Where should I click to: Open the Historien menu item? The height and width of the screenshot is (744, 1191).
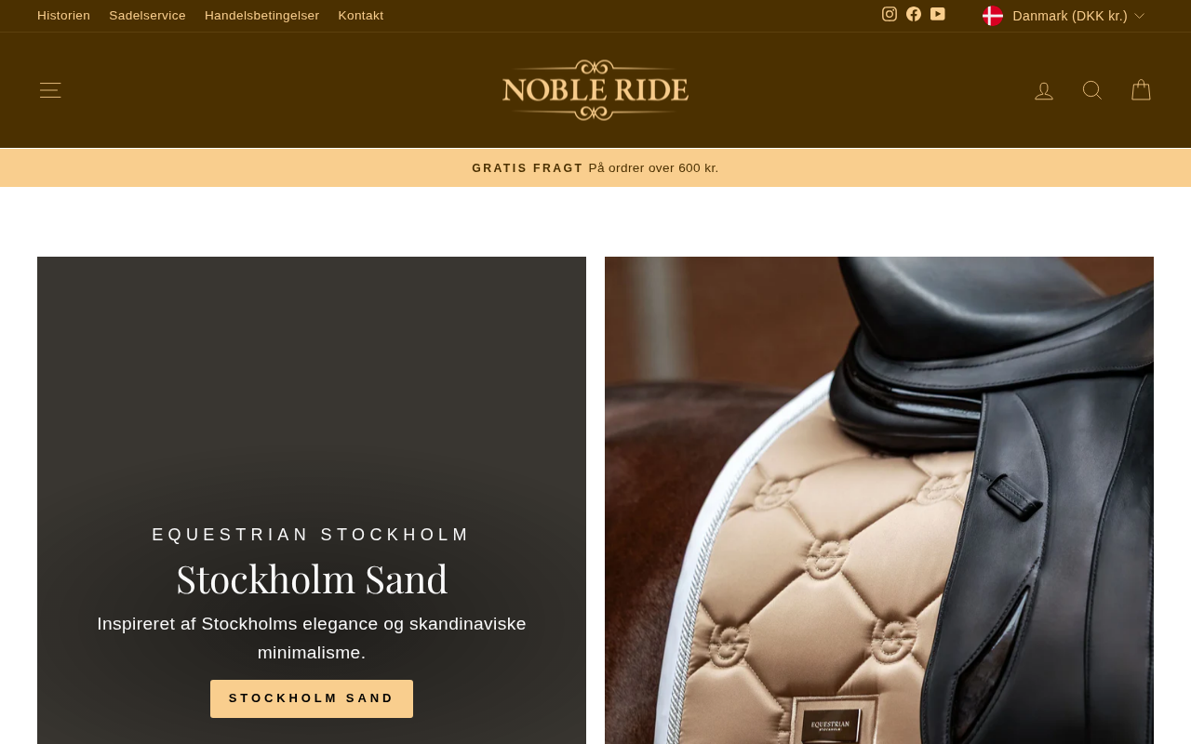click(x=63, y=16)
